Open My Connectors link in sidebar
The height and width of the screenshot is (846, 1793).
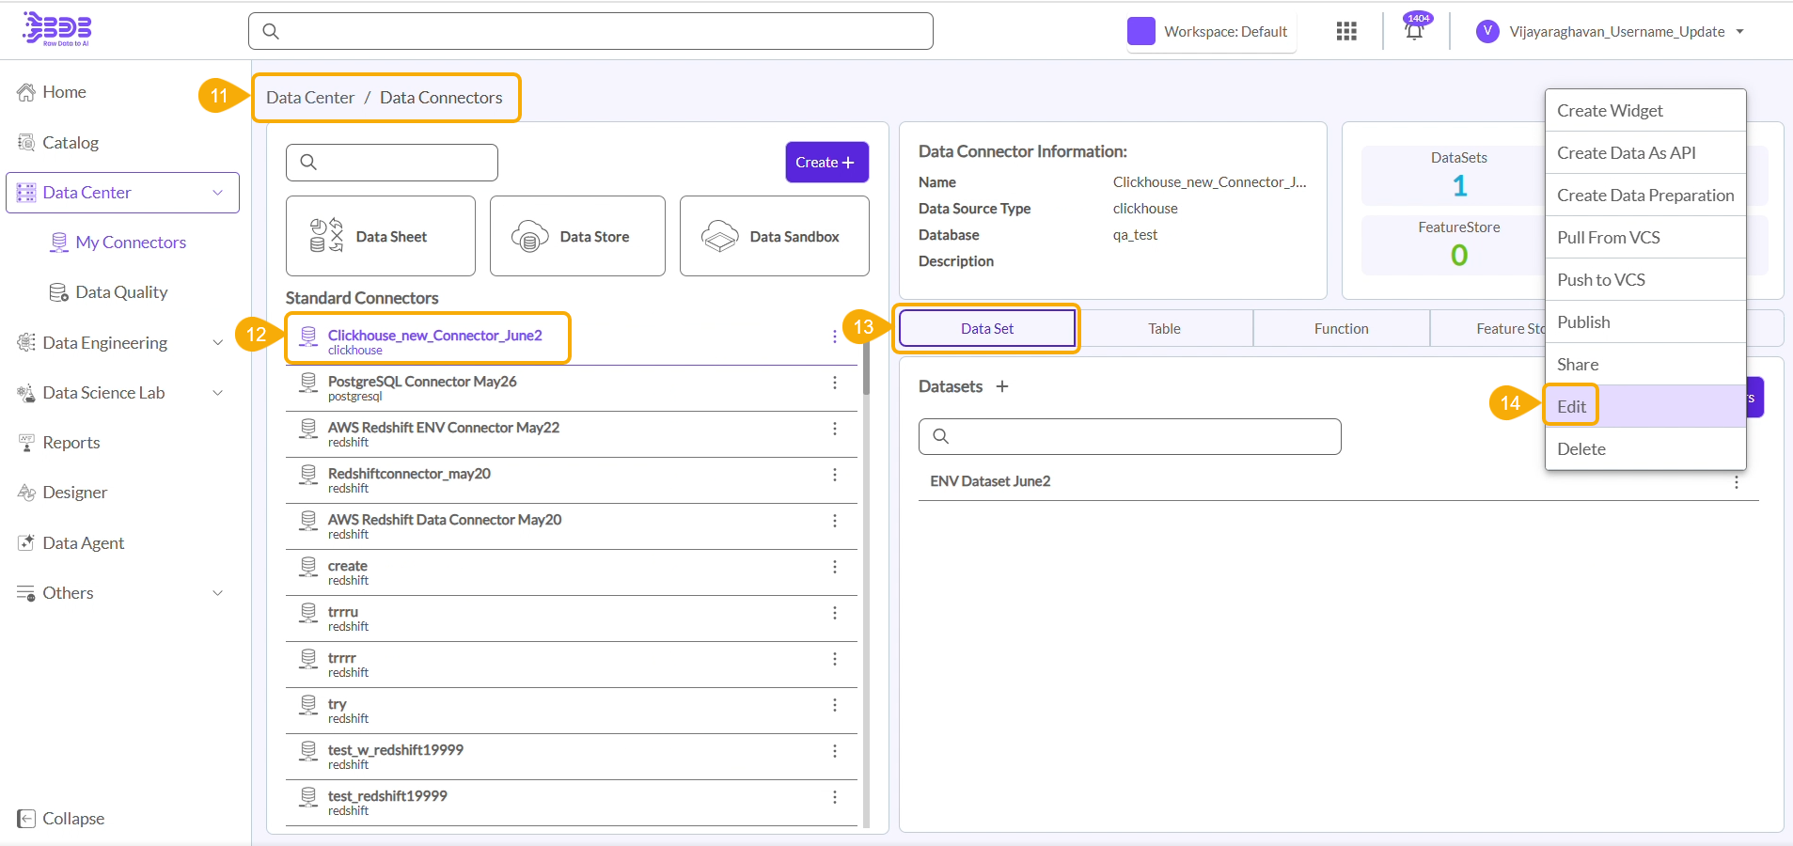pyautogui.click(x=130, y=243)
